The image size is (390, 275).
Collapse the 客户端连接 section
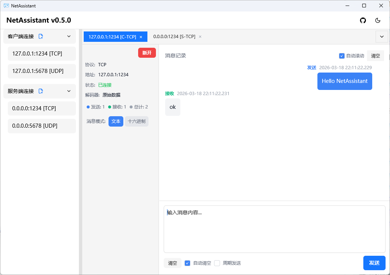[69, 36]
